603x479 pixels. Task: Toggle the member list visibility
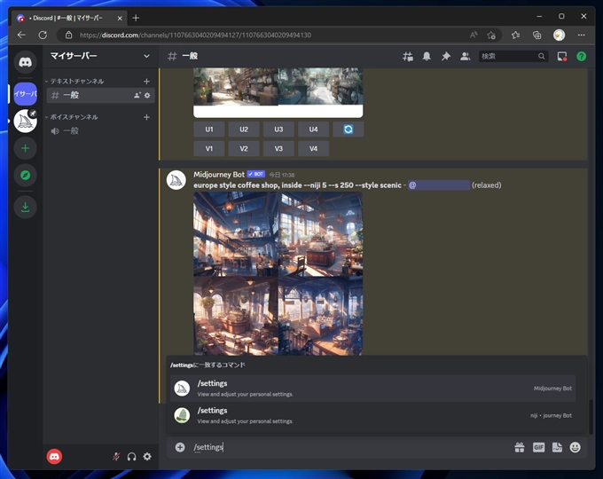click(x=465, y=56)
